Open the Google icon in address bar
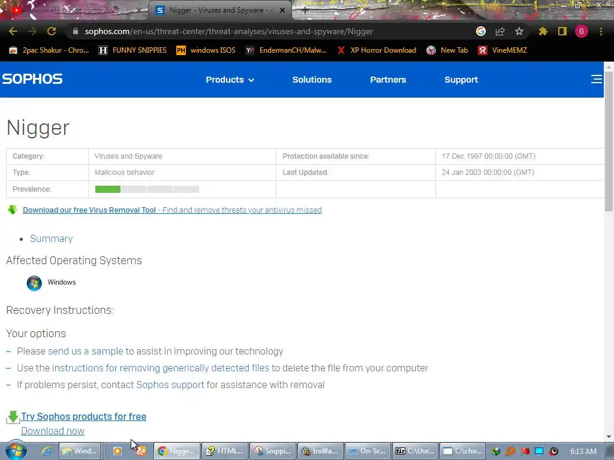 pos(481,31)
